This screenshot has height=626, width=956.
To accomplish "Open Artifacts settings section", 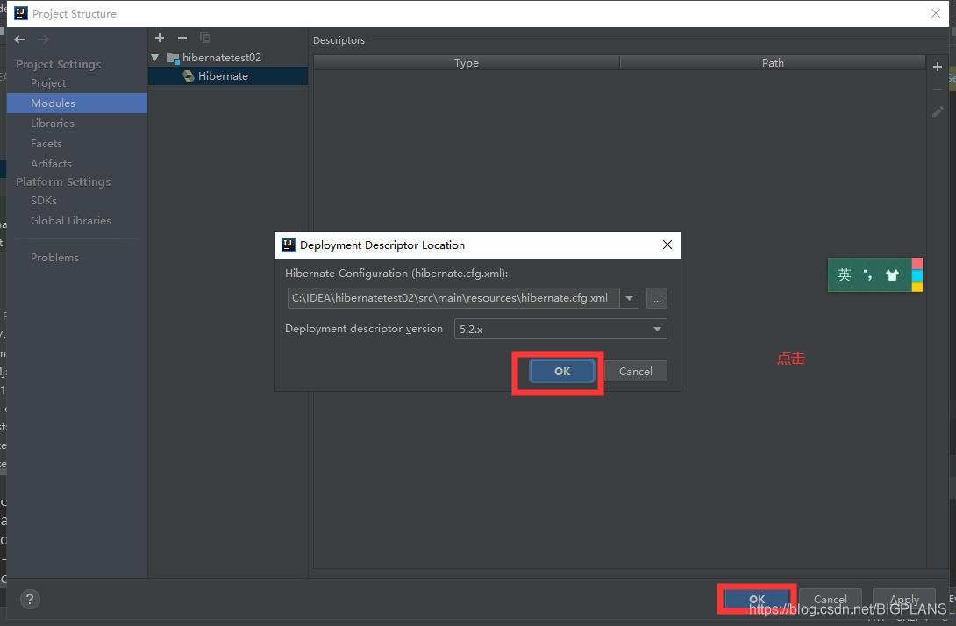I will (51, 163).
